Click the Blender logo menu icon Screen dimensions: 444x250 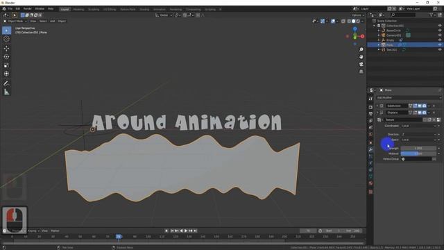tap(4, 9)
